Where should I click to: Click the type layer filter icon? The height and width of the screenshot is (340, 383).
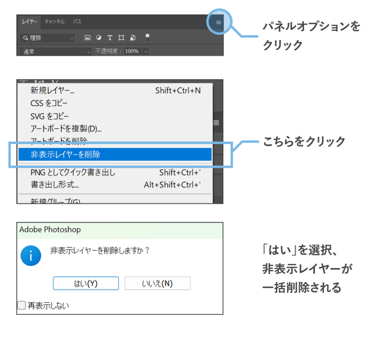click(110, 38)
